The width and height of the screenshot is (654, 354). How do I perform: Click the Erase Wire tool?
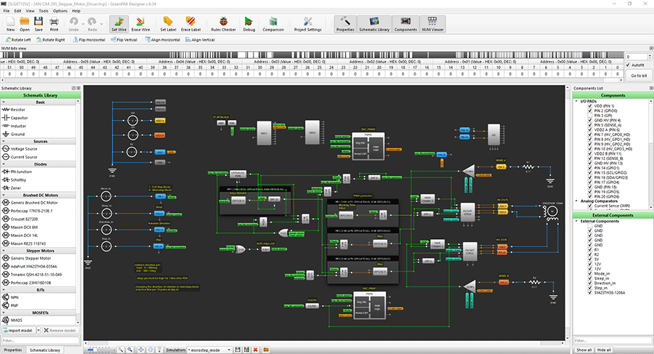pos(140,23)
